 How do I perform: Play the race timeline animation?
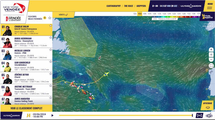pyautogui.click(x=52, y=115)
